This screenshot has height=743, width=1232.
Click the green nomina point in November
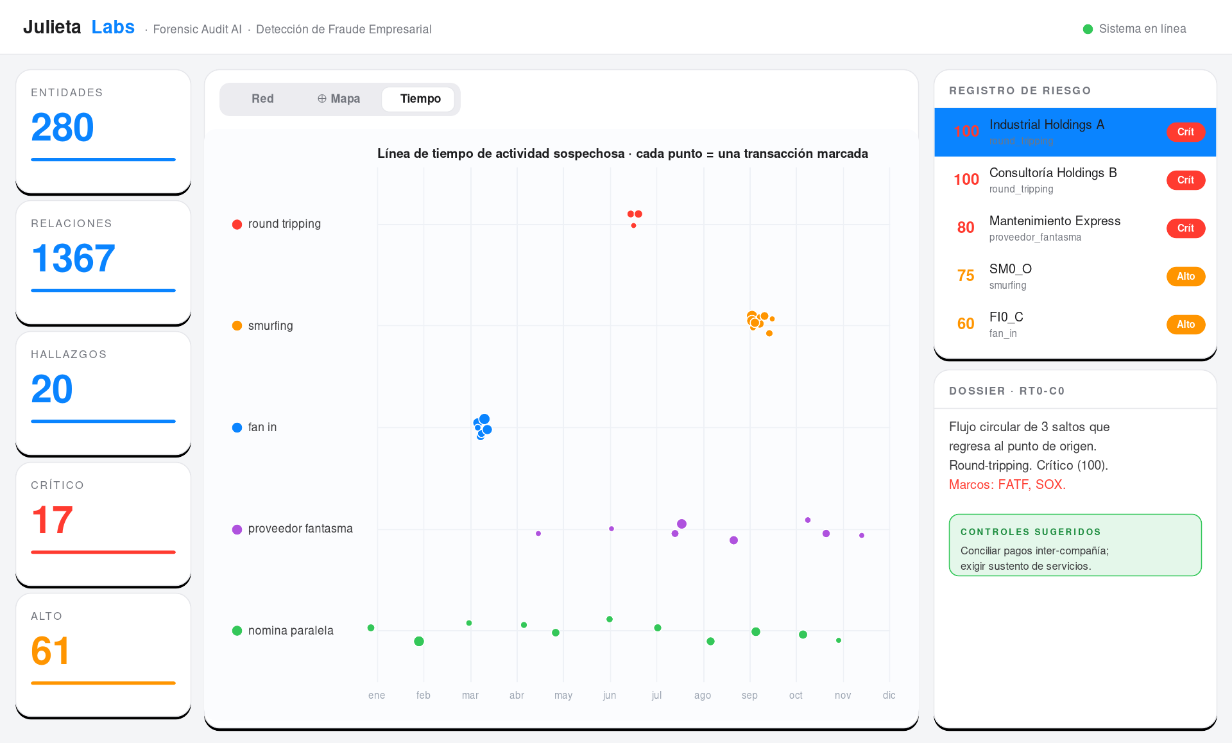click(x=839, y=640)
